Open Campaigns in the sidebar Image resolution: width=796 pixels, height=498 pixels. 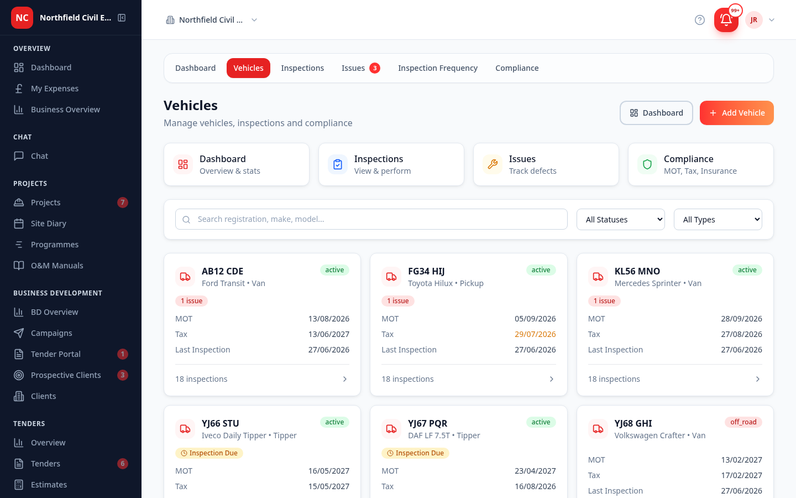pos(71,333)
